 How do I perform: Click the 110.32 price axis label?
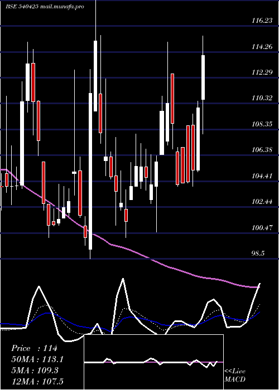pos(262,98)
